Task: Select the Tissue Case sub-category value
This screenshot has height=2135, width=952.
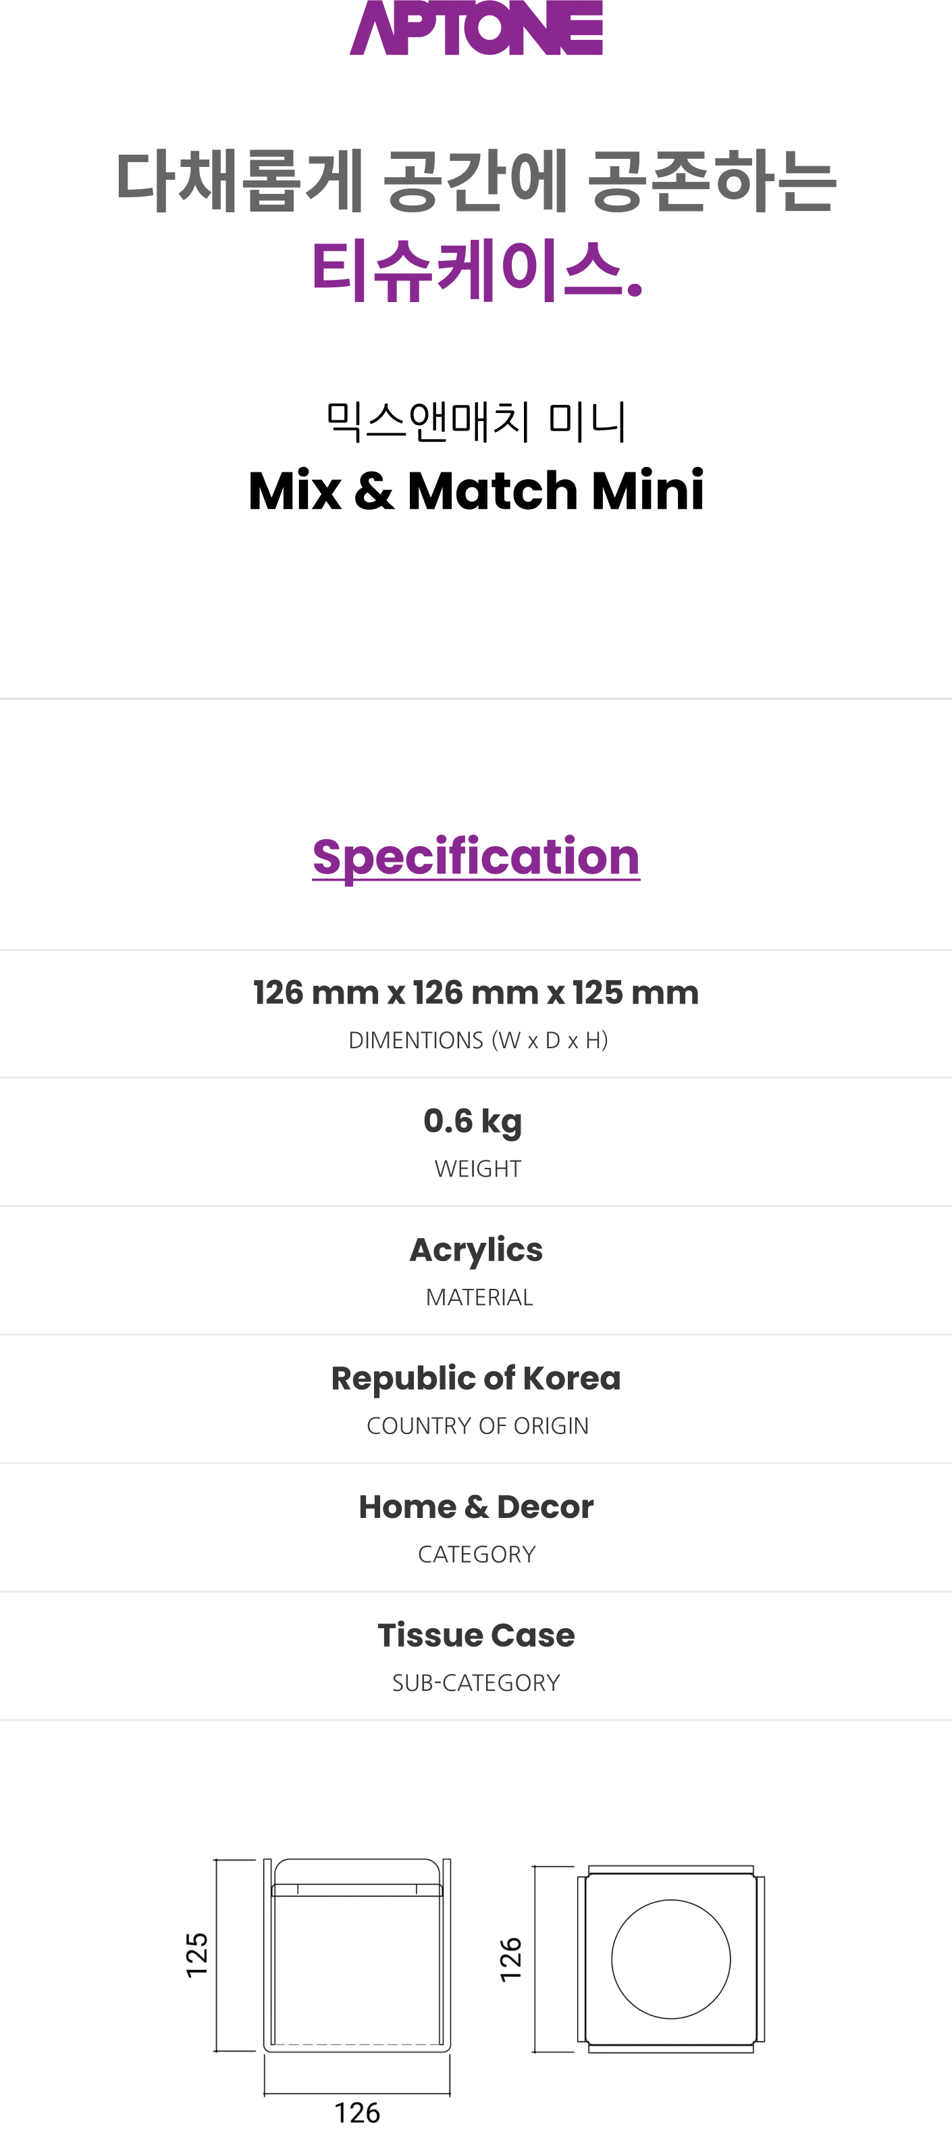Action: (x=476, y=1636)
